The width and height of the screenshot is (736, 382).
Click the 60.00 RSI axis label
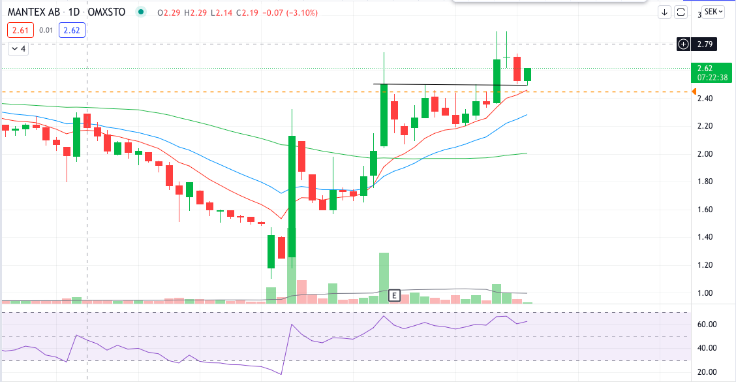(707, 324)
